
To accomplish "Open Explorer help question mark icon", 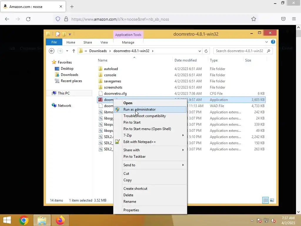I will click(x=273, y=42).
